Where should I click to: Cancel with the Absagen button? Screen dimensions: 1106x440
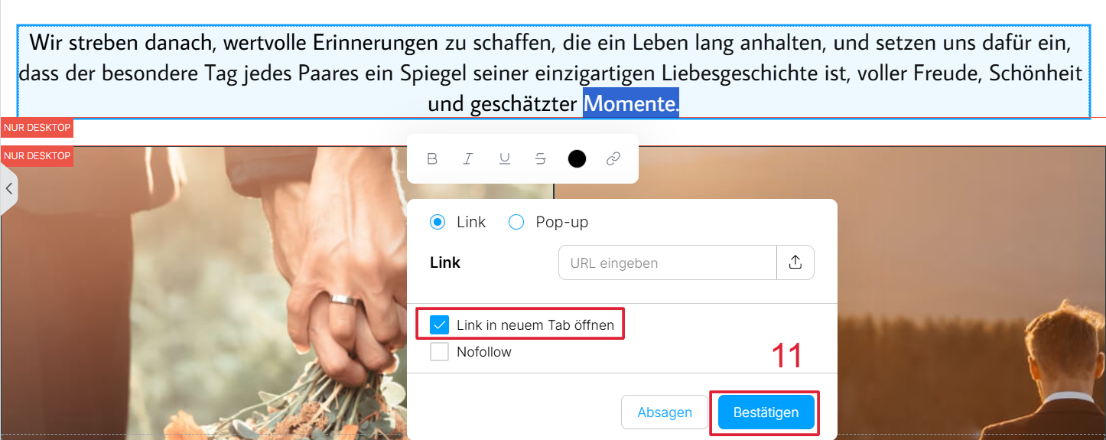pos(665,412)
